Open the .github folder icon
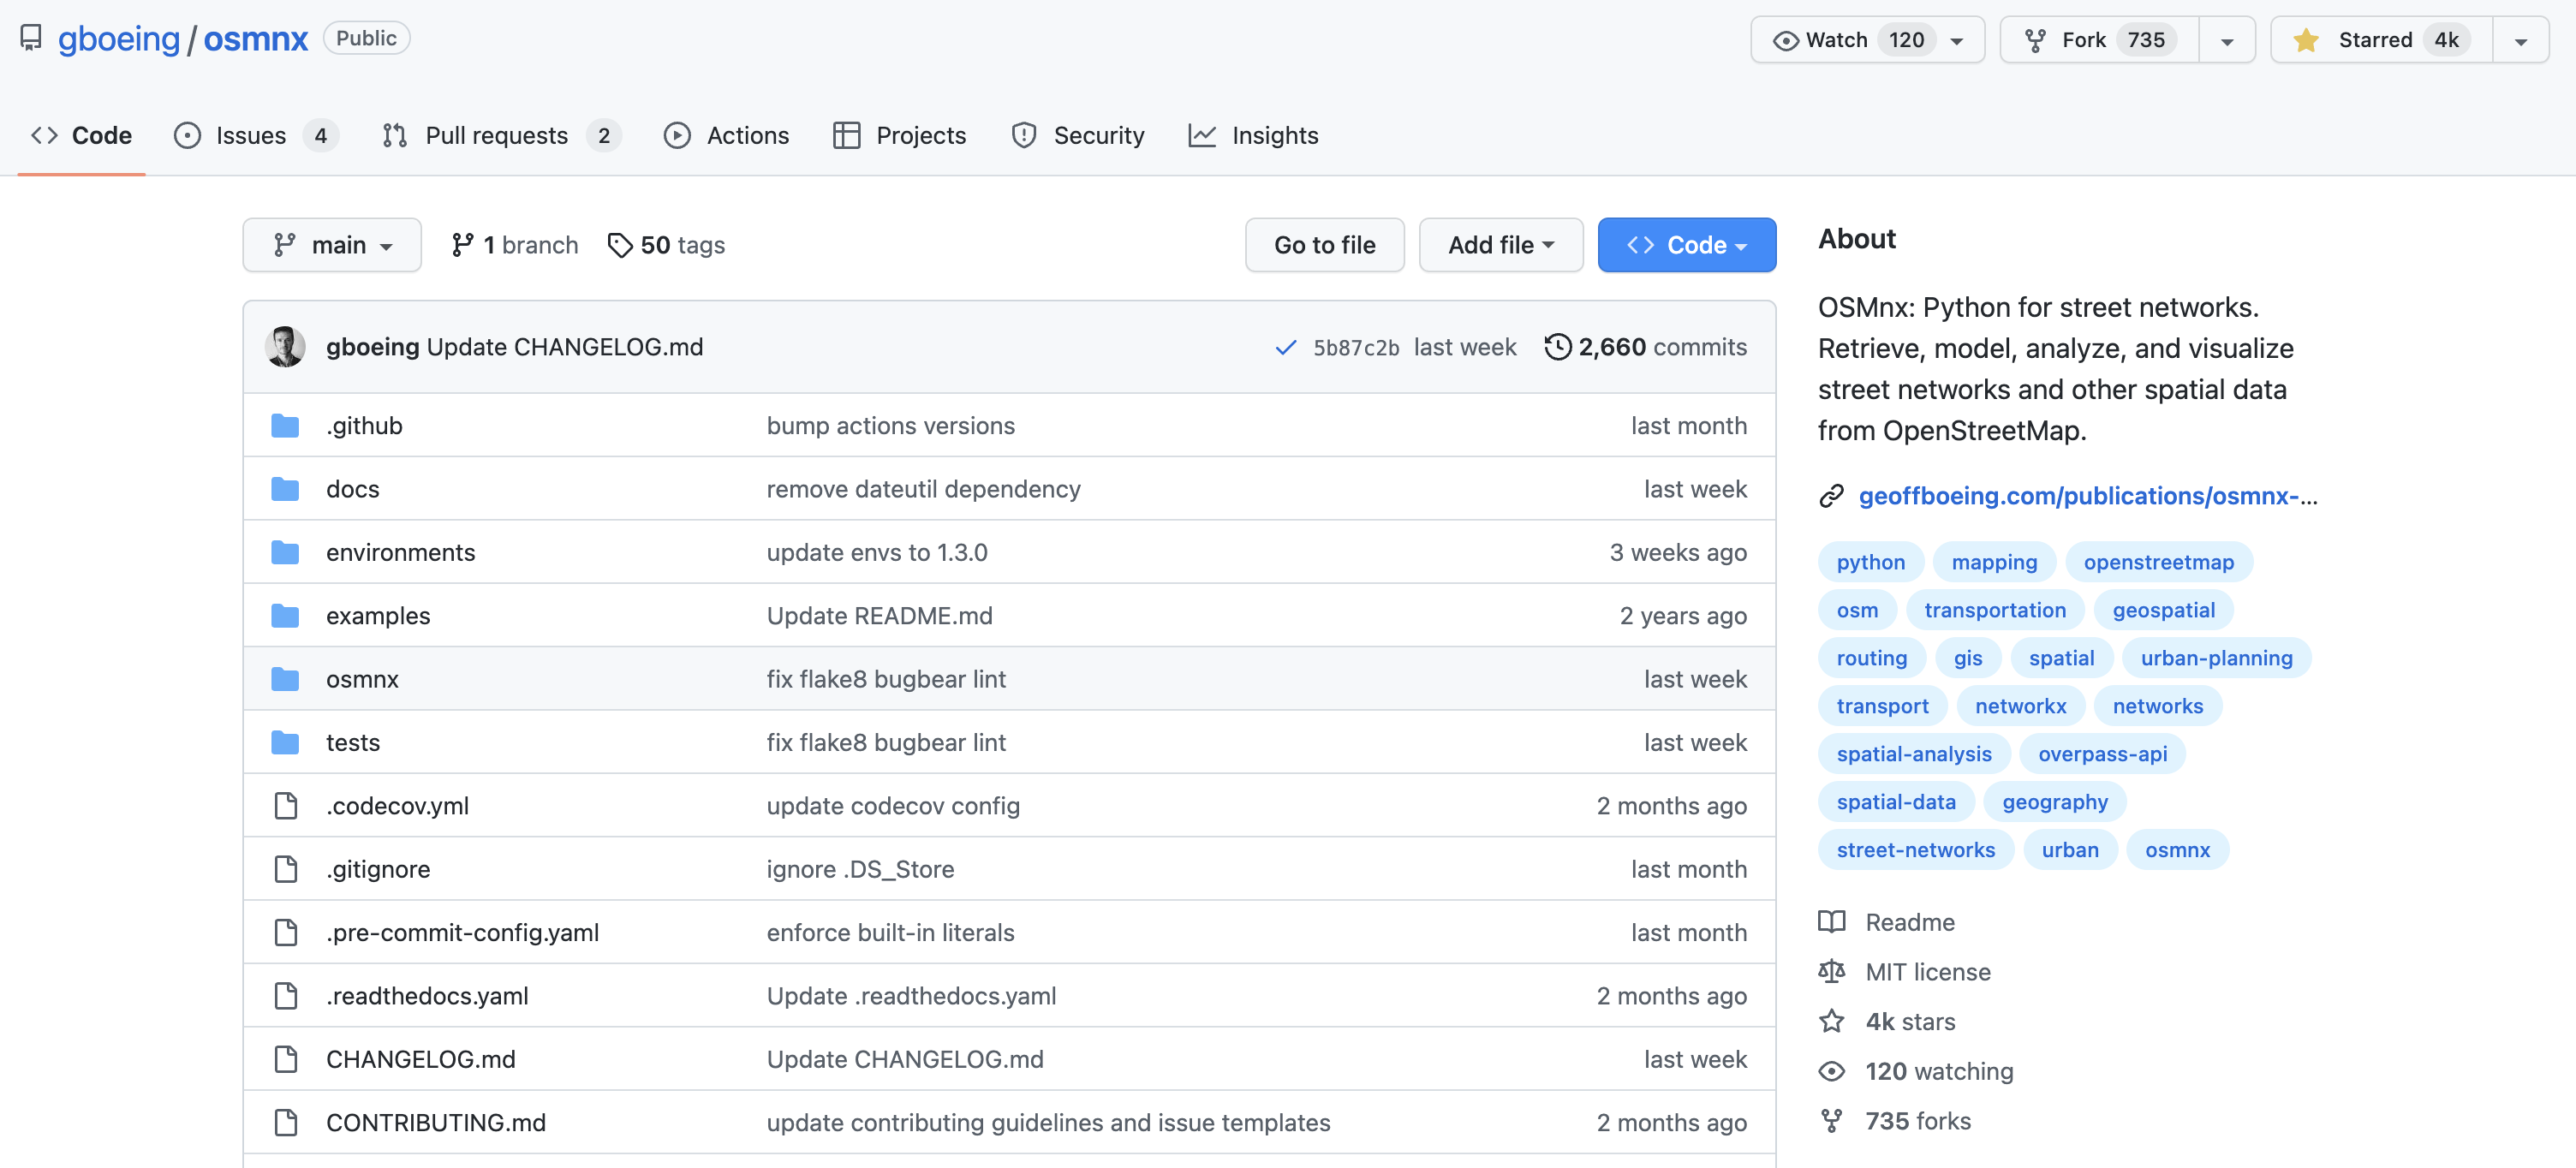 tap(285, 426)
